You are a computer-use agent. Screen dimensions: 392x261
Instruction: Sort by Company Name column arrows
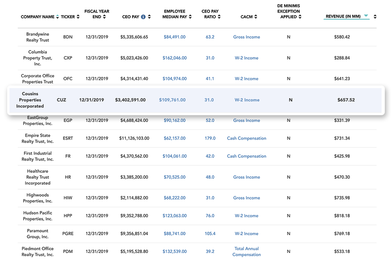click(x=58, y=17)
